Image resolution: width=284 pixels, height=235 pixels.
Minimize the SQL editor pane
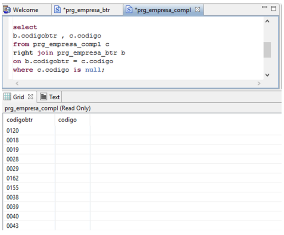[x=265, y=8]
